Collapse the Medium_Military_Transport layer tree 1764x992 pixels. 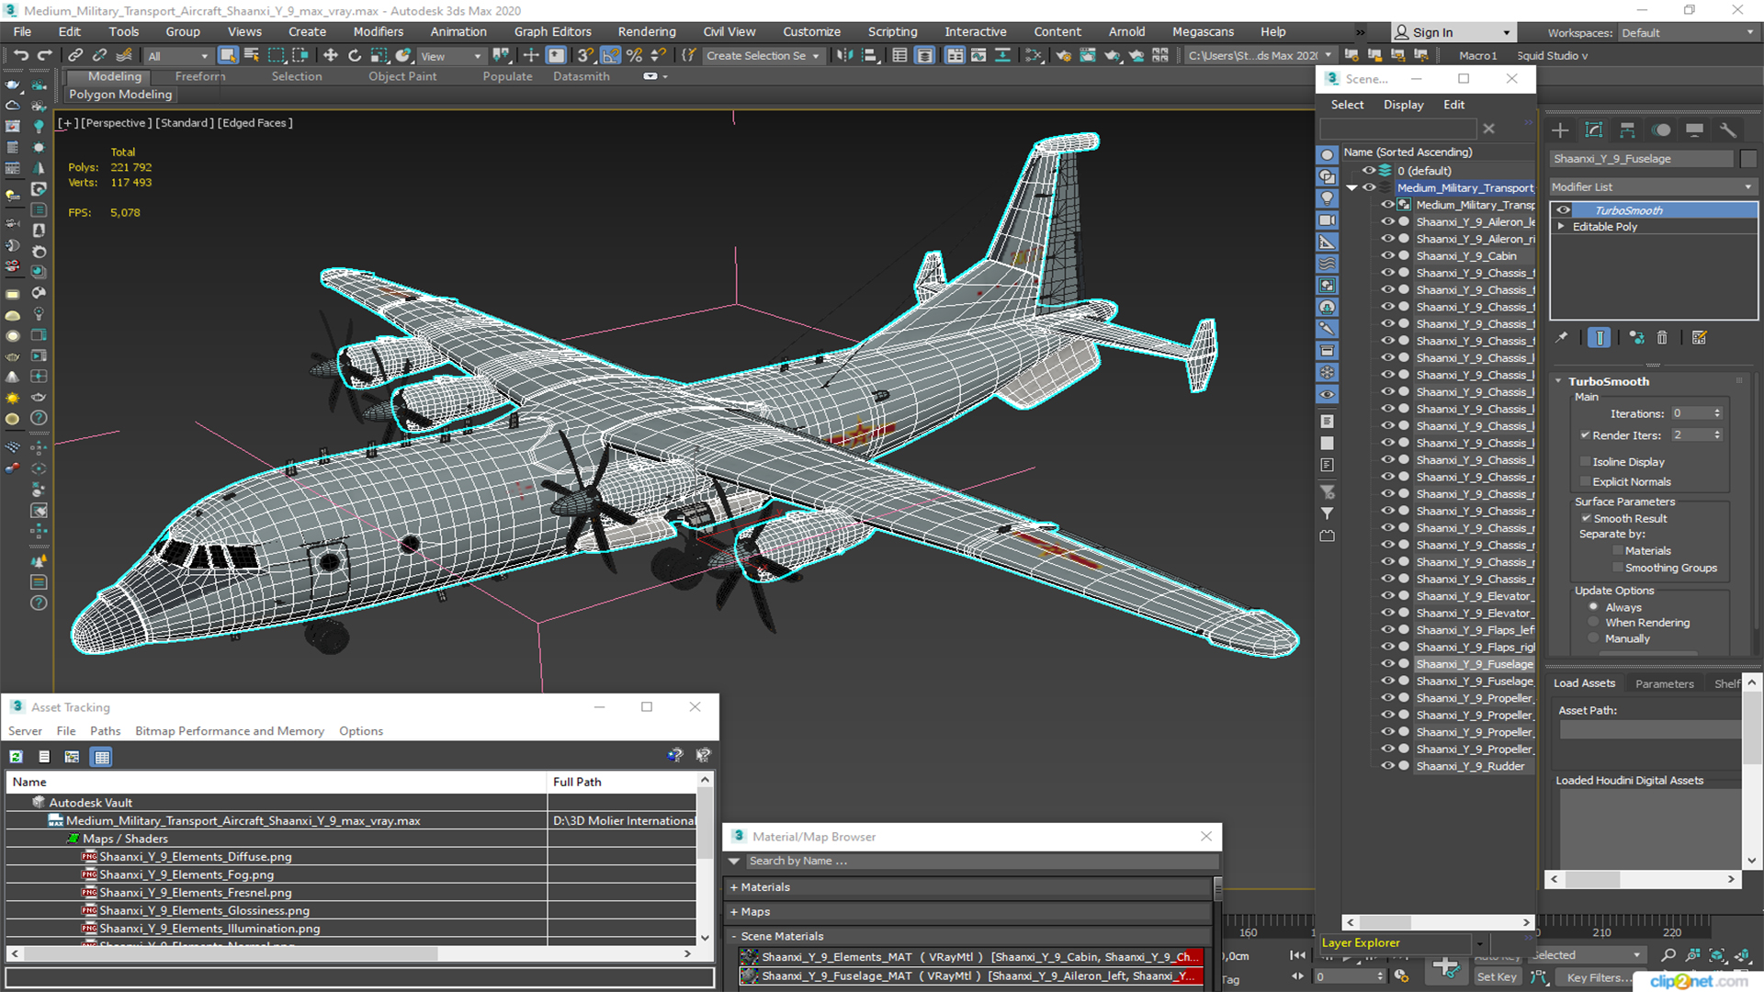point(1351,188)
